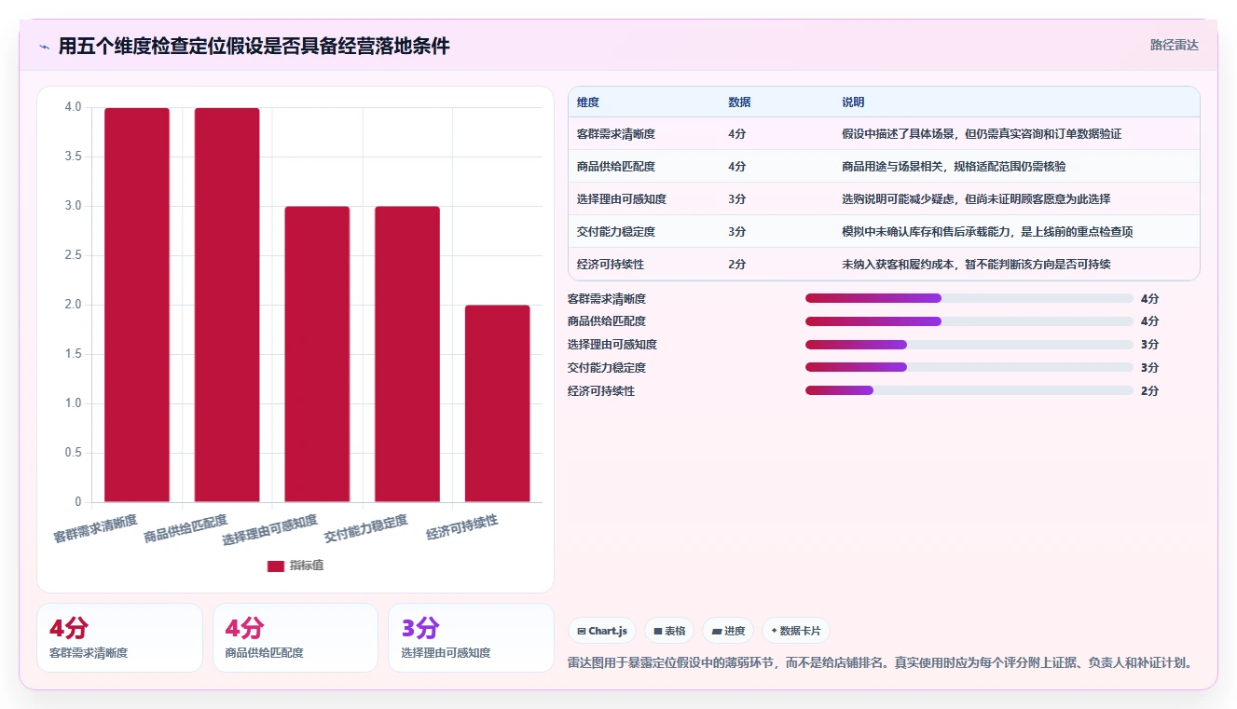The height and width of the screenshot is (709, 1237).
Task: Click the x-axis label 交付能力稳定度
Action: coord(366,528)
